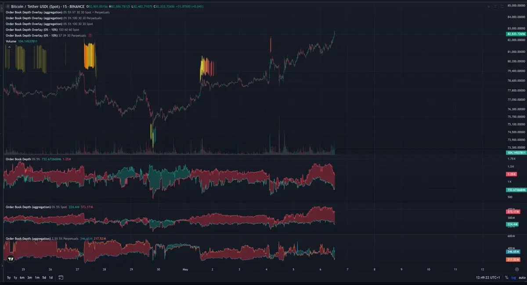Click the 85,000.00000 price axis label

click(x=516, y=6)
